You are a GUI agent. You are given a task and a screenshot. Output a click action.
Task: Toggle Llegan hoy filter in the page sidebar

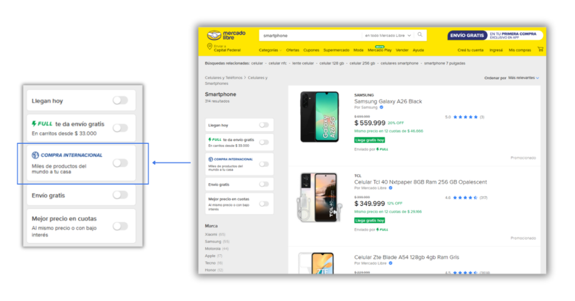point(263,125)
